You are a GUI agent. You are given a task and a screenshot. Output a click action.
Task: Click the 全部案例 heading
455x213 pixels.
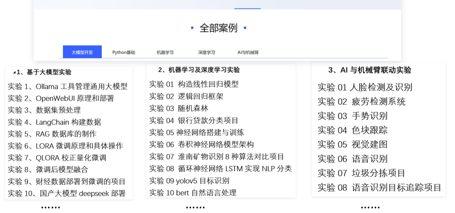tap(218, 28)
